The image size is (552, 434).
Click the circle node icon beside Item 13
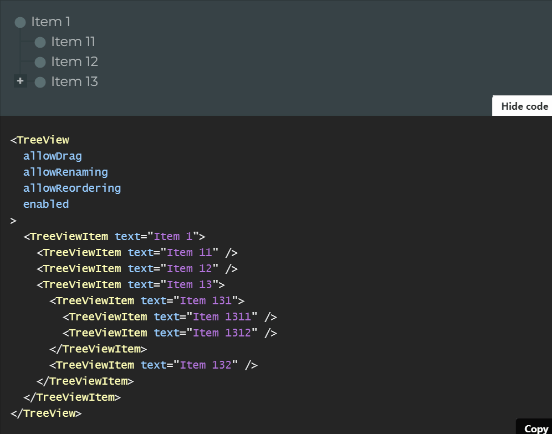click(40, 81)
